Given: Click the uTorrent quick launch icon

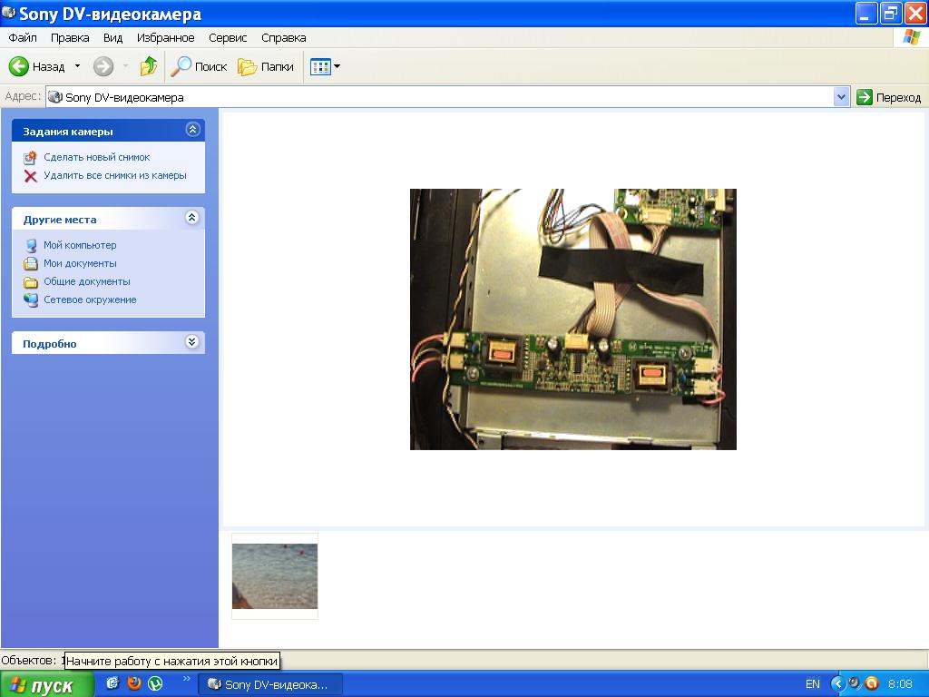Looking at the screenshot, I should 156,683.
